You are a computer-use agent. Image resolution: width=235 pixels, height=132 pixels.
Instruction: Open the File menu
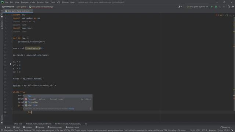click(x=7, y=3)
